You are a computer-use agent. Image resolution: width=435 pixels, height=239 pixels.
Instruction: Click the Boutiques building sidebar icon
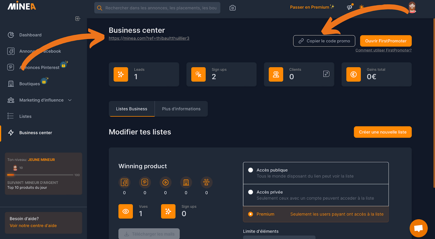[11, 84]
